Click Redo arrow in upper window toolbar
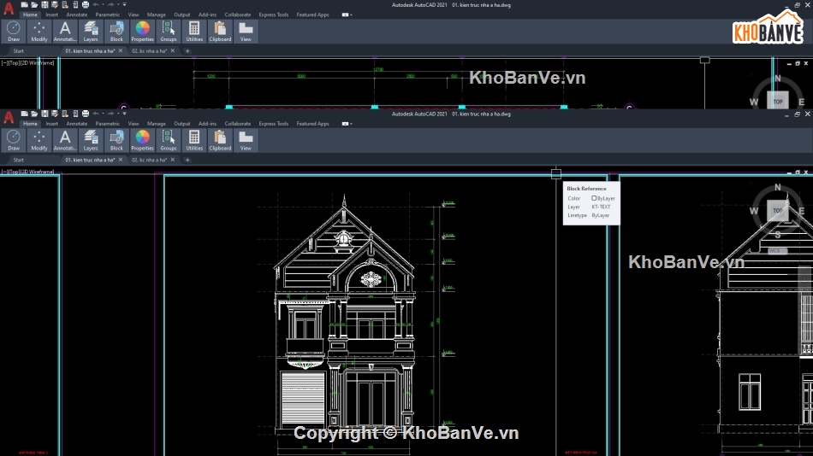The height and width of the screenshot is (456, 813). 110,4
